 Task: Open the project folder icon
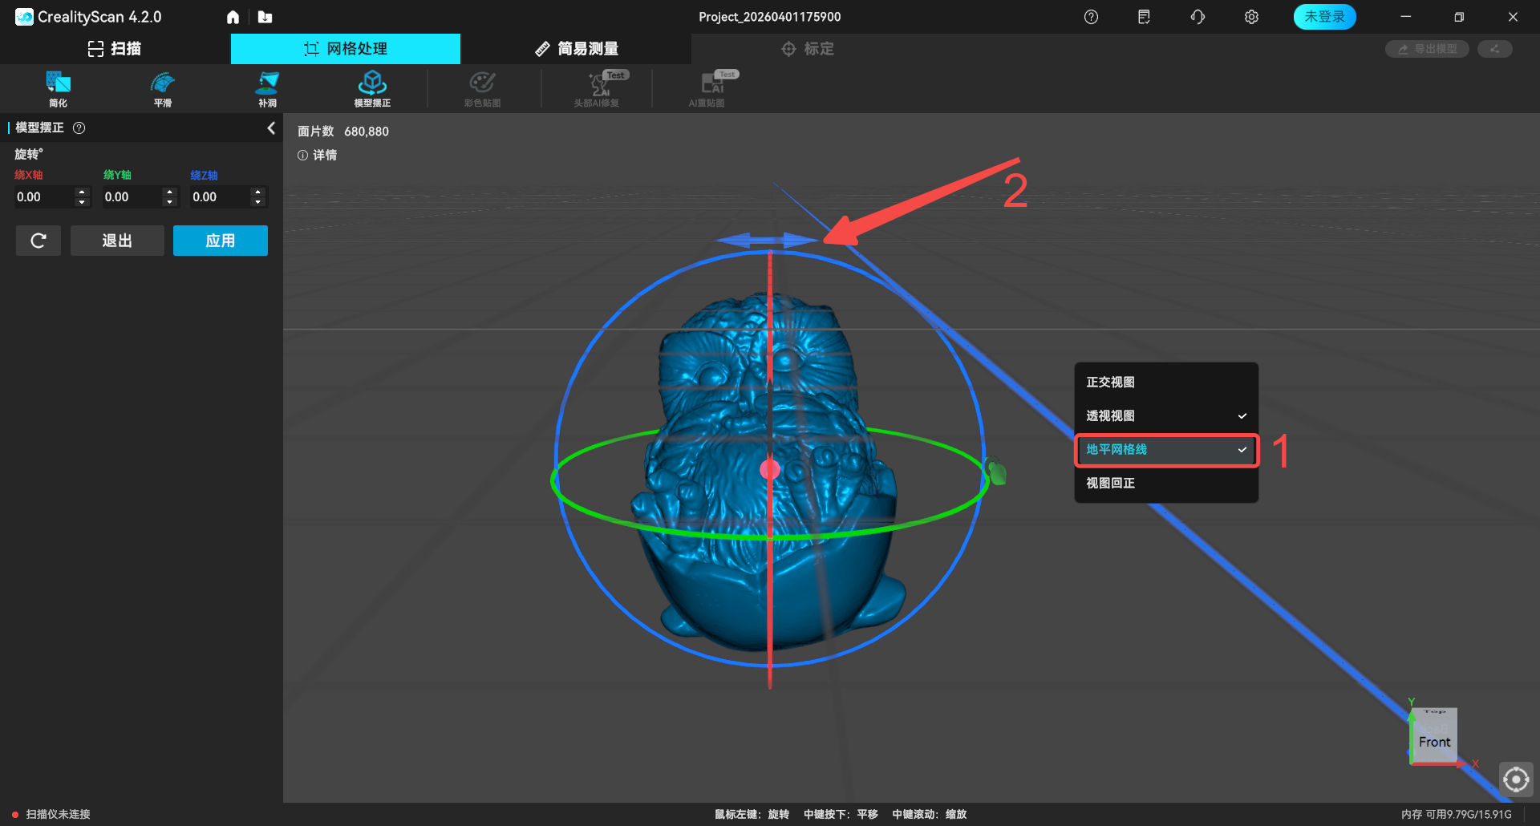tap(265, 17)
